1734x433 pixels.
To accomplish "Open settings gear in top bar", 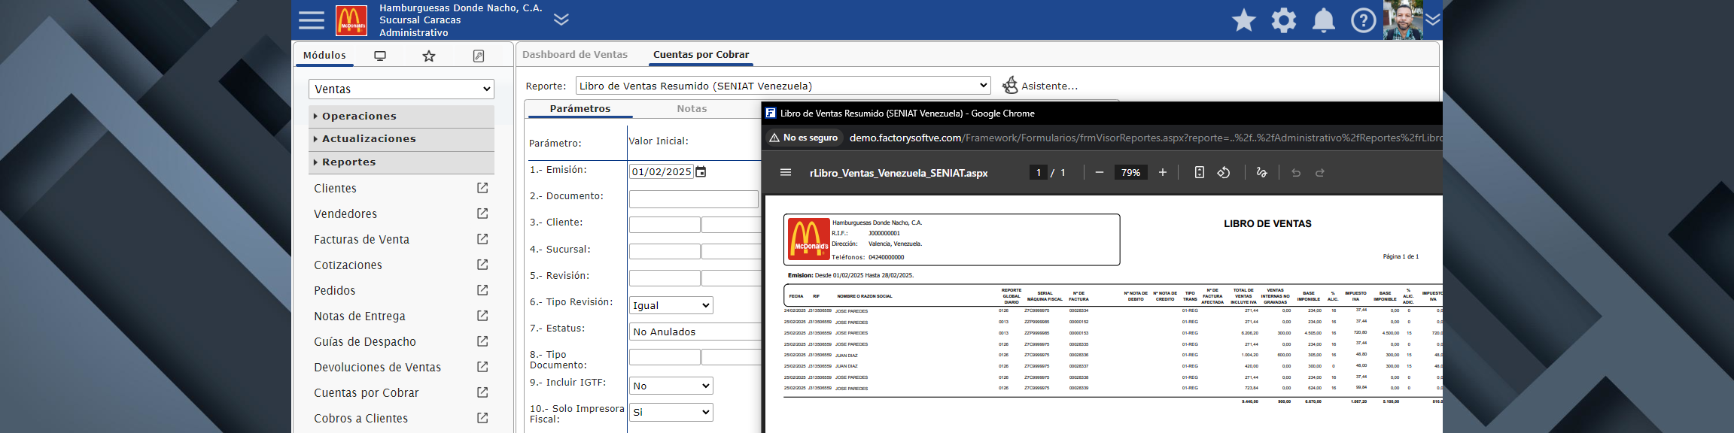I will point(1283,20).
